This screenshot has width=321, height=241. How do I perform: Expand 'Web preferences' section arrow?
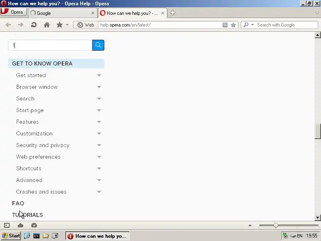(x=99, y=157)
